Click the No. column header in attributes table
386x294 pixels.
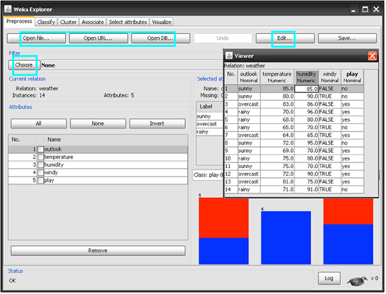pos(23,140)
